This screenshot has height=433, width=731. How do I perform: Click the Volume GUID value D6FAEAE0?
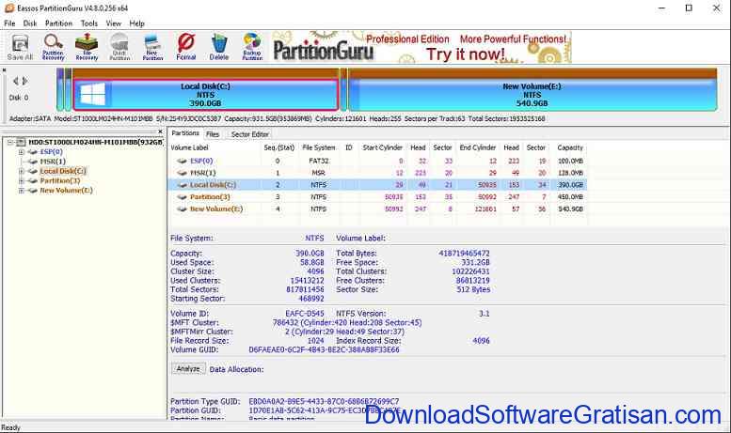[x=324, y=349]
